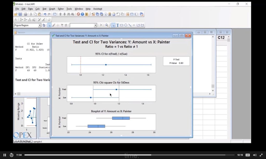The width and height of the screenshot is (266, 159).
Task: Open the Graph menu
Action: (52, 9)
